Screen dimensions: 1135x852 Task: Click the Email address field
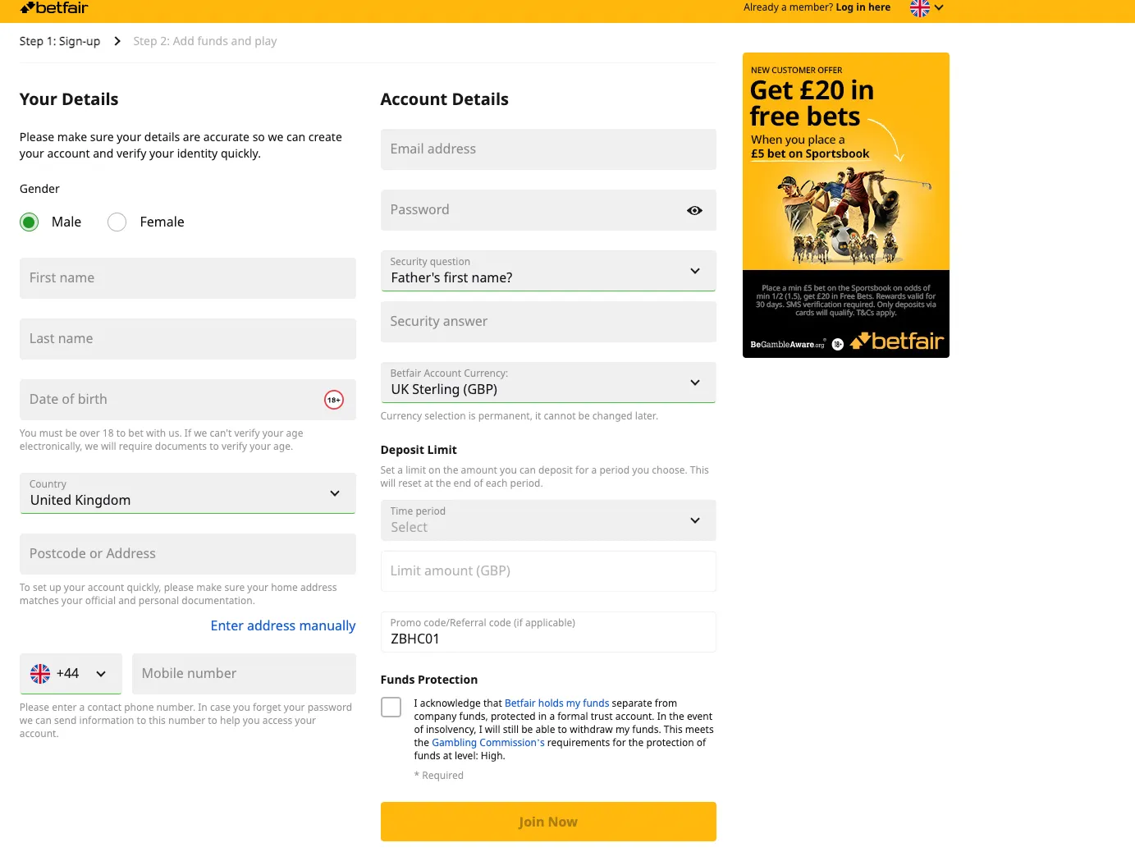[x=548, y=149]
